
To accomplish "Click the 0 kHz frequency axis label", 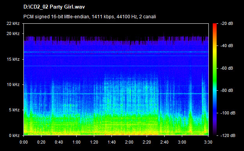I will 14,135.
